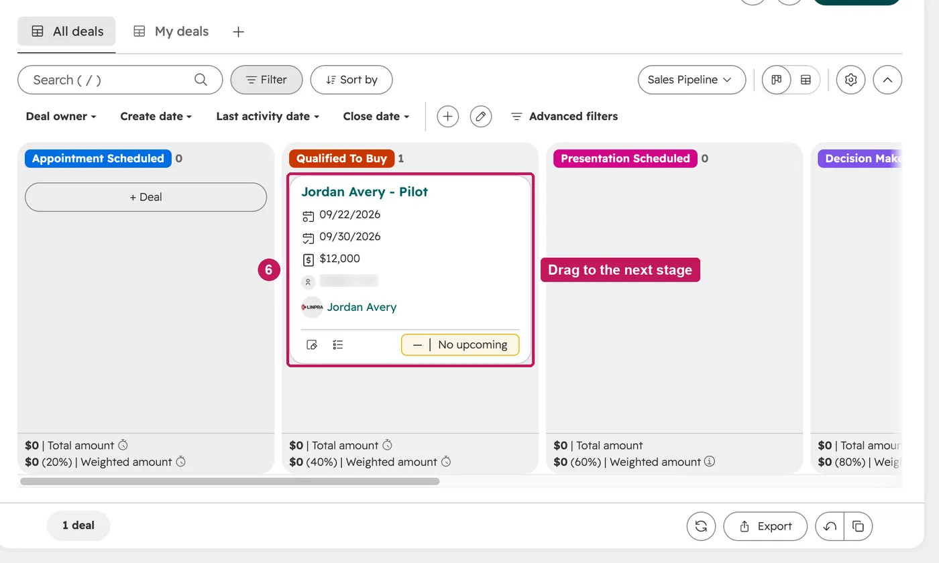Click the Appointment Scheduled Weighted amount clock icon
This screenshot has width=939, height=563.
pyautogui.click(x=180, y=462)
